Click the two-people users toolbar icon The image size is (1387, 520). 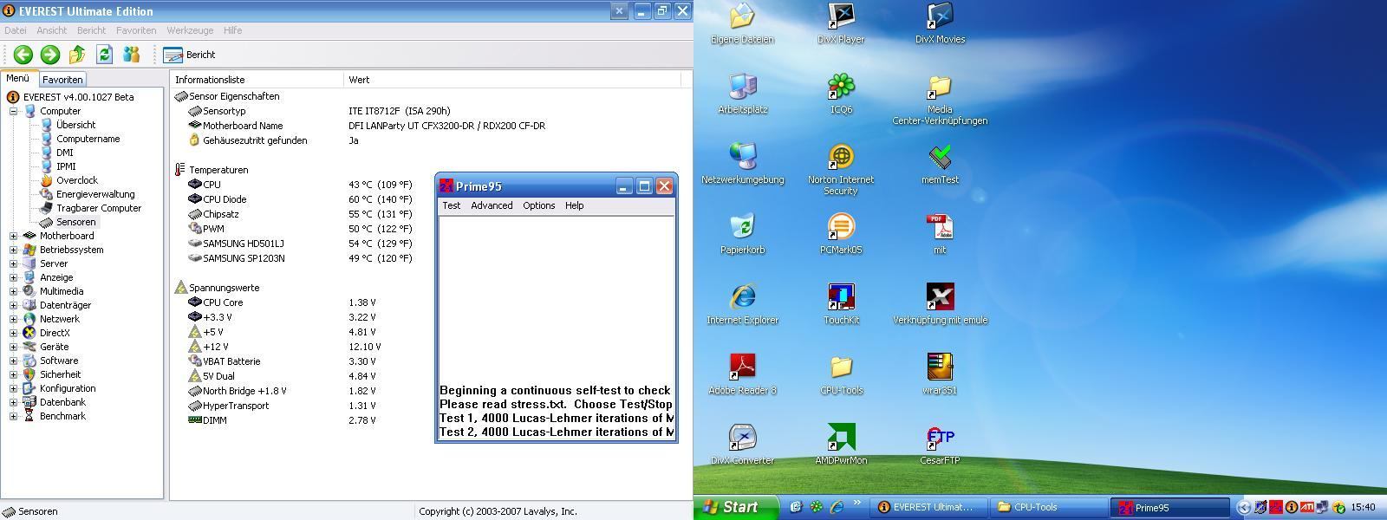click(x=131, y=55)
